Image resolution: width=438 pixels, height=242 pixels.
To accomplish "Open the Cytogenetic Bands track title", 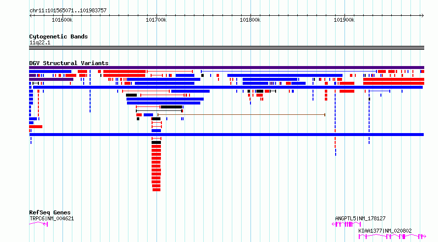I will pyautogui.click(x=59, y=36).
